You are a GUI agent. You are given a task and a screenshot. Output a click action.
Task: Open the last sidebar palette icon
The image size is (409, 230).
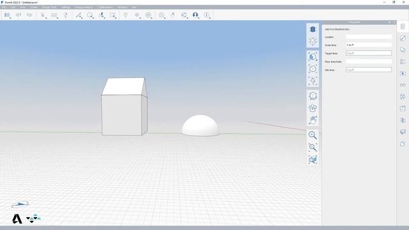403,144
